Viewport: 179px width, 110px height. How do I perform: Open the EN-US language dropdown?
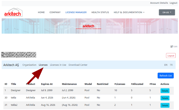[167, 12]
